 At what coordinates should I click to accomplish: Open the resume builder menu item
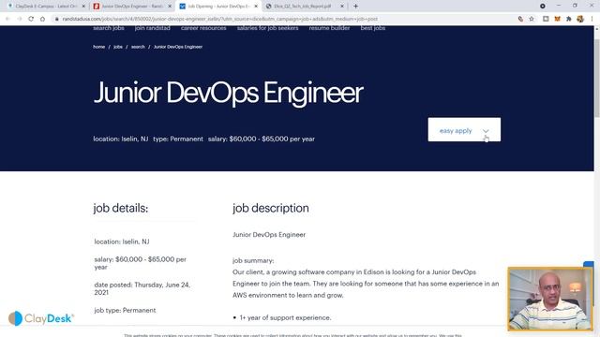(x=329, y=28)
